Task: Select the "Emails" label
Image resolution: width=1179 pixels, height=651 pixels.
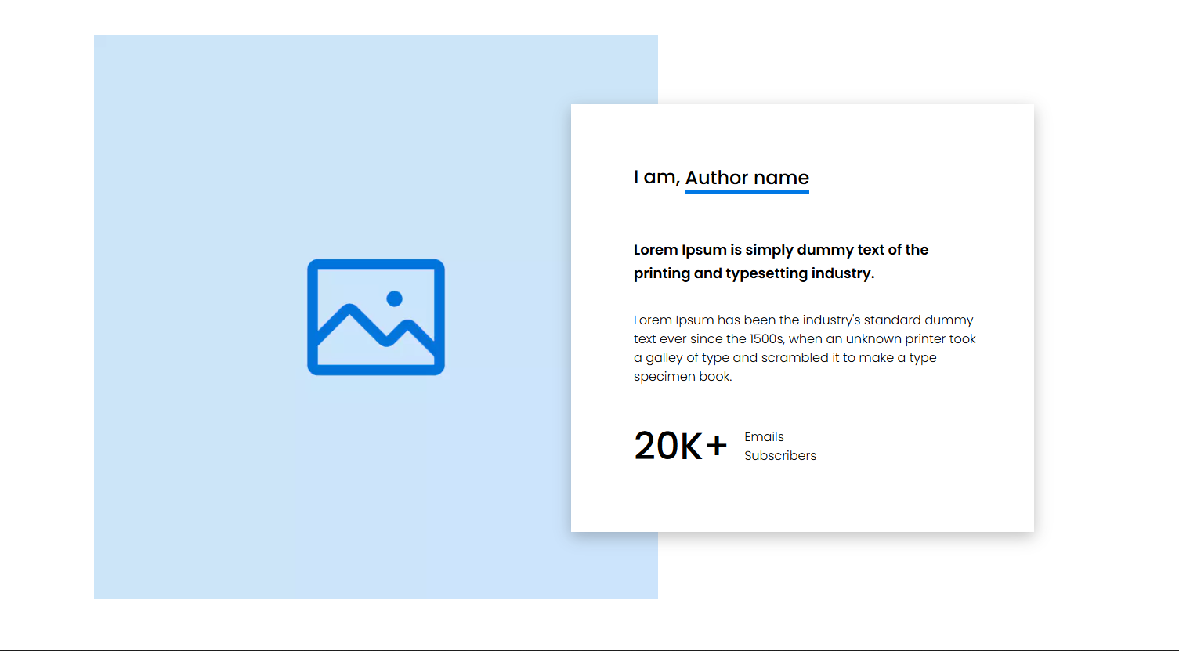Action: click(764, 436)
